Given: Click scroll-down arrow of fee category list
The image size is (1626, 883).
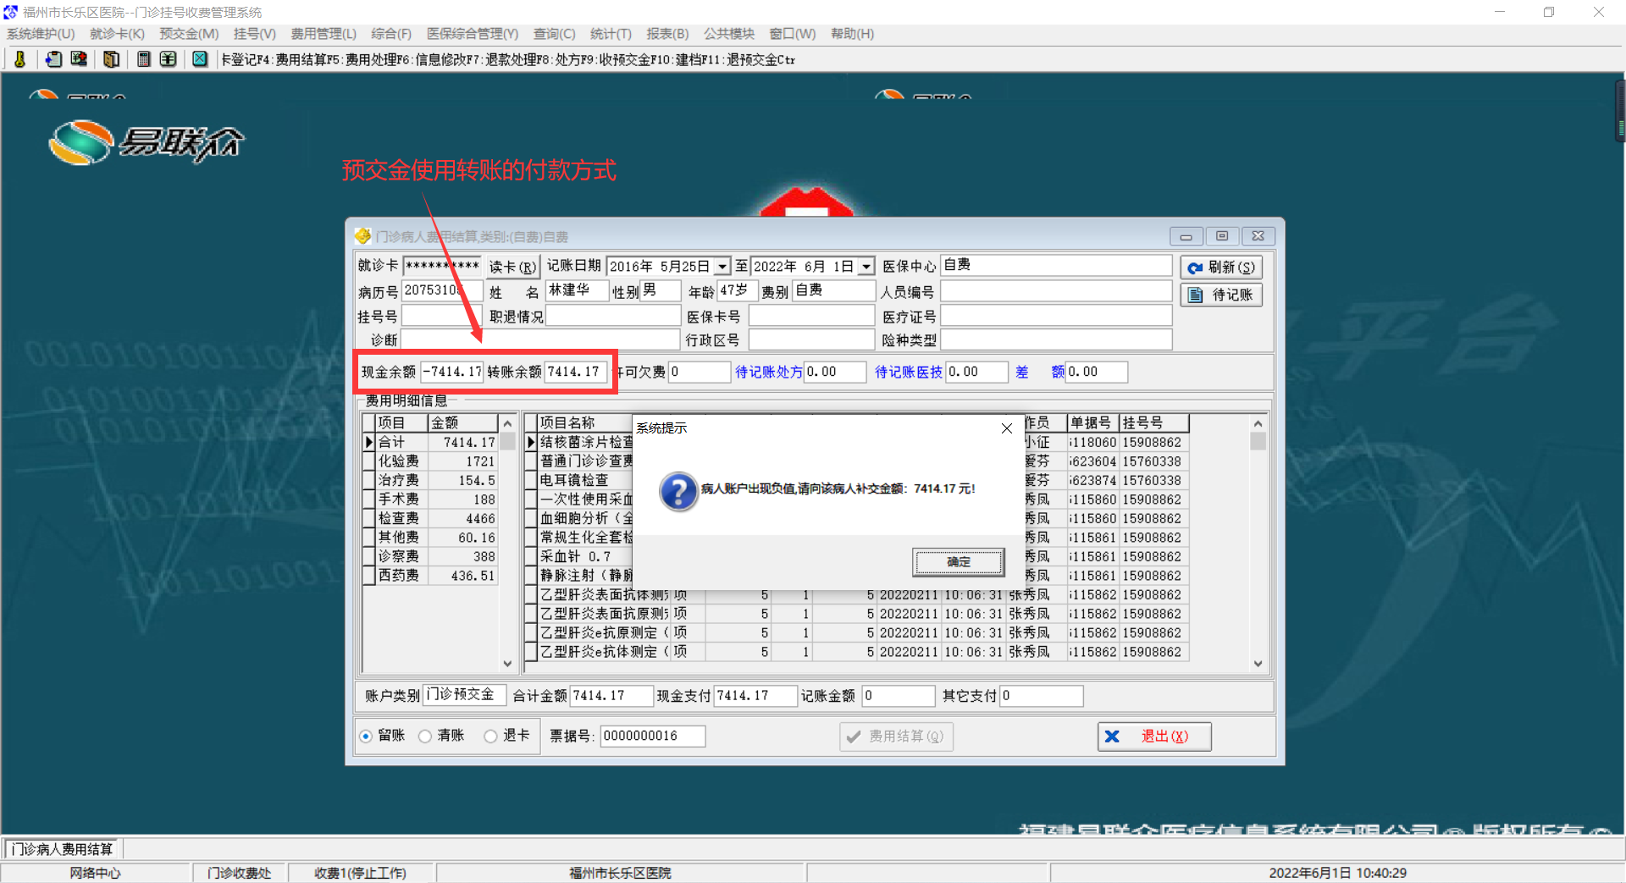Looking at the screenshot, I should (x=507, y=664).
